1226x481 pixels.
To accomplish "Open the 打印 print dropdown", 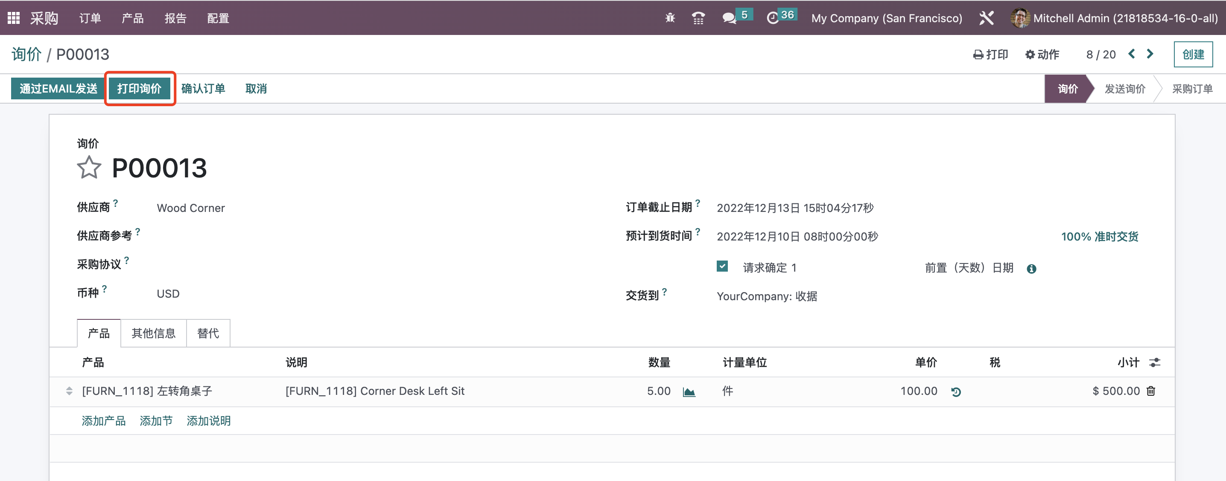I will (x=990, y=54).
